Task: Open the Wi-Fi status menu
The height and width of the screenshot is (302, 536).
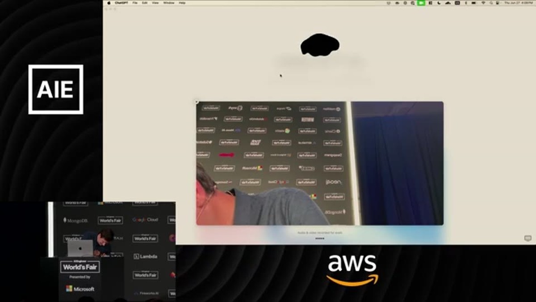Action: (483, 3)
